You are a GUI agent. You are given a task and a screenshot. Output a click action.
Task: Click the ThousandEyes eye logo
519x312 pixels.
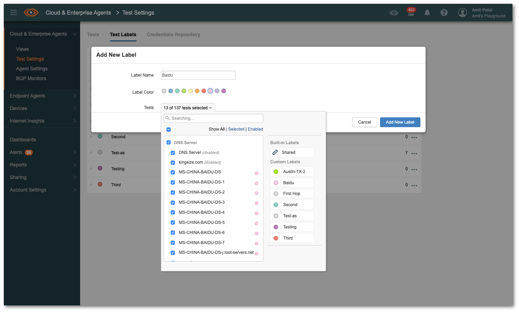[x=31, y=13]
